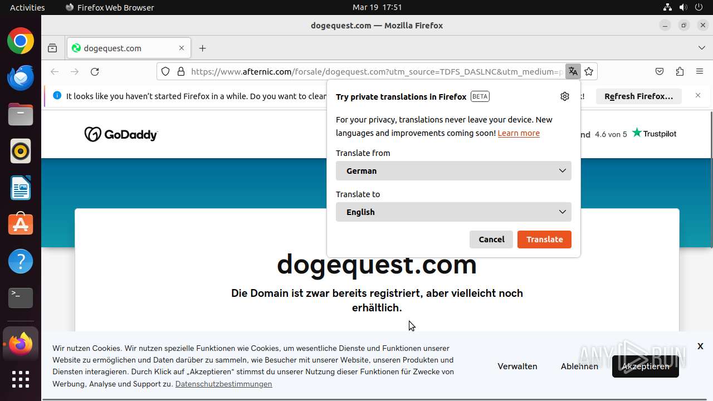Go back to previous page
The width and height of the screenshot is (713, 401).
pos(55,71)
